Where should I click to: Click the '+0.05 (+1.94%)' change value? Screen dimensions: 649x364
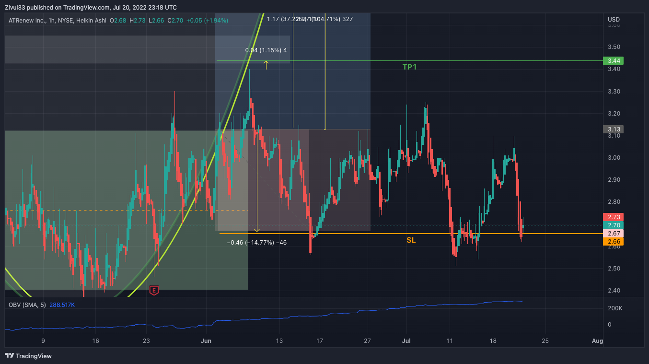[207, 21]
